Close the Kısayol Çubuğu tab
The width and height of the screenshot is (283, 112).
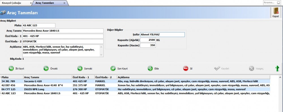(x=31, y=3)
